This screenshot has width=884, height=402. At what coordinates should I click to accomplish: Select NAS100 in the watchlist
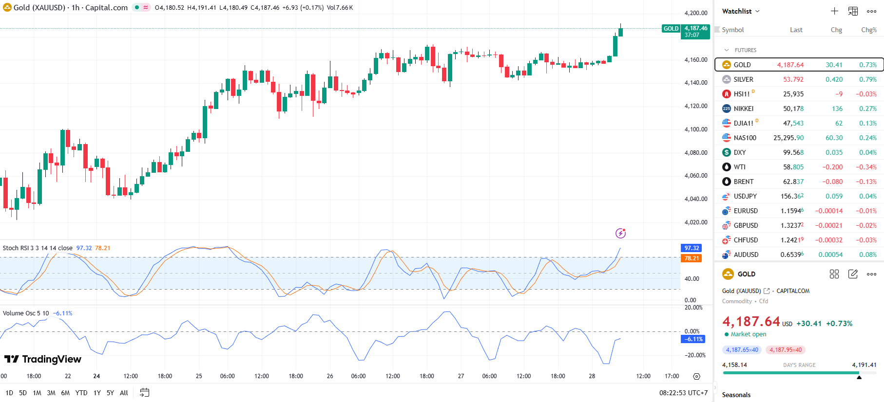[745, 138]
